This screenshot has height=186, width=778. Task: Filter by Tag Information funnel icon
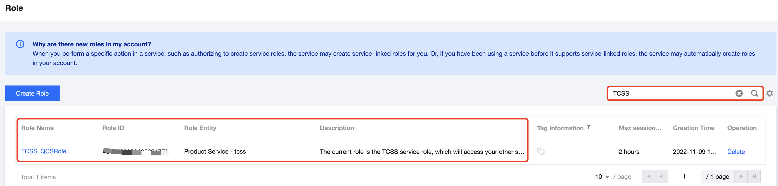(589, 127)
